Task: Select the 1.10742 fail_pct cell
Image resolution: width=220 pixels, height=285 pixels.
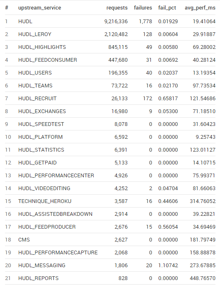Action: tap(168, 266)
